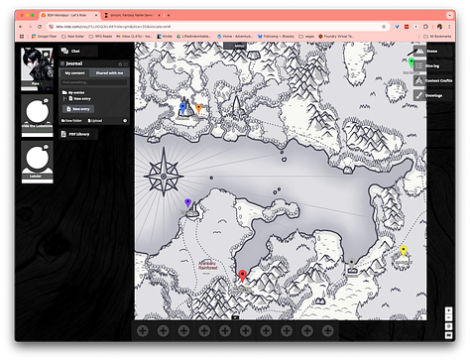The image size is (470, 361).
Task: Click the first empty hotbar plus slot
Action: tap(143, 330)
